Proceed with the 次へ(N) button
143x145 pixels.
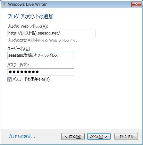click(x=99, y=137)
